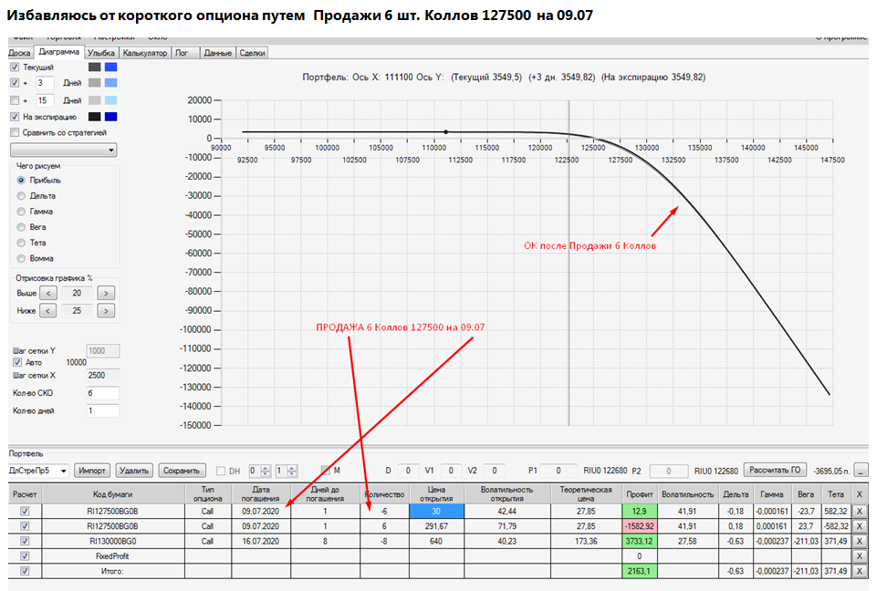Viewport: 887px width, 591px height.
Task: Increase Выше percentage with right arrow
Action: pyautogui.click(x=106, y=293)
